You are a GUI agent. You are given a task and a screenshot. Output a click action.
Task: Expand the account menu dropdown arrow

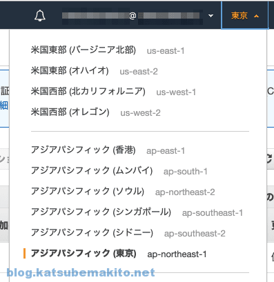pyautogui.click(x=211, y=16)
